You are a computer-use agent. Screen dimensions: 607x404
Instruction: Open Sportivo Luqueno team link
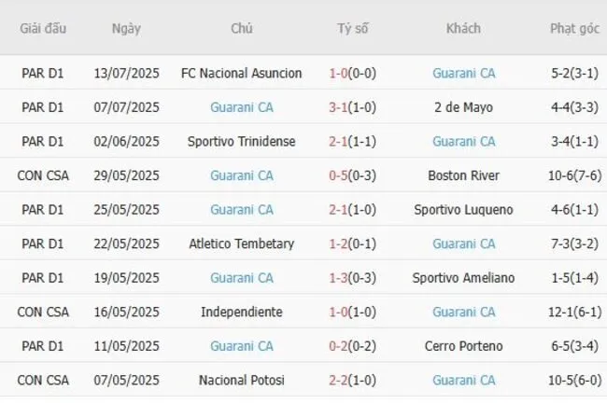click(464, 209)
